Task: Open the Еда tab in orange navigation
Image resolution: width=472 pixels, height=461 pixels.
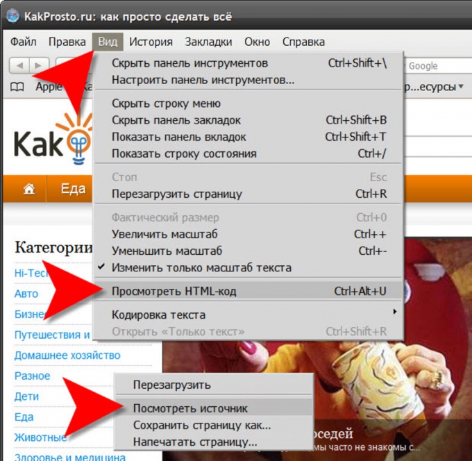Action: [x=73, y=189]
